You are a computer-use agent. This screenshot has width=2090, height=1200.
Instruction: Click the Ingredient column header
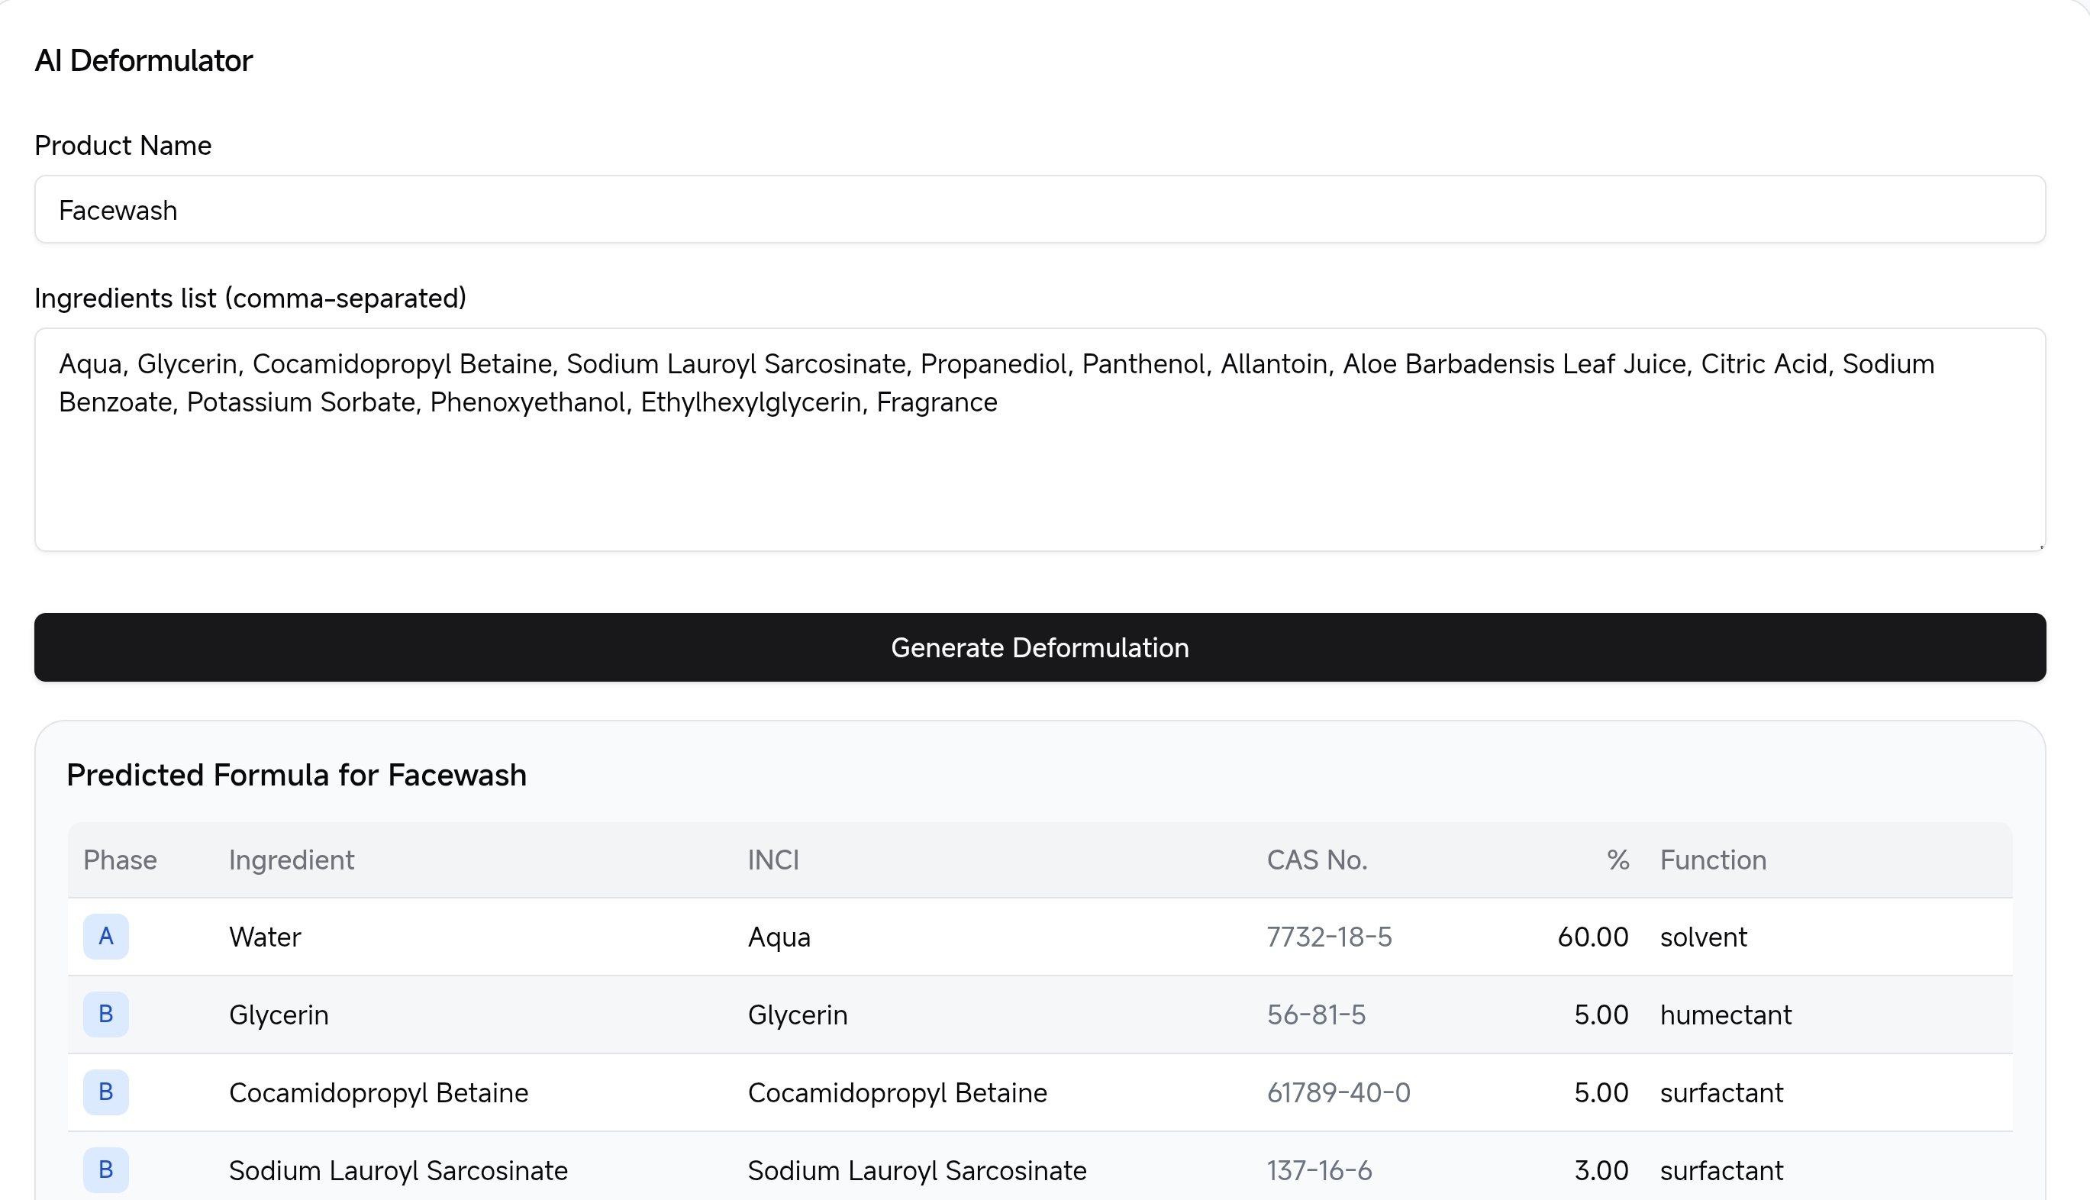click(292, 860)
